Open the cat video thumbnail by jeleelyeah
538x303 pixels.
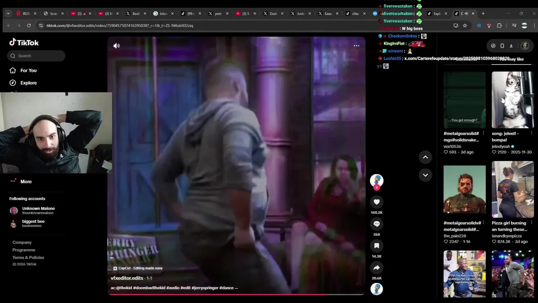tap(513, 100)
